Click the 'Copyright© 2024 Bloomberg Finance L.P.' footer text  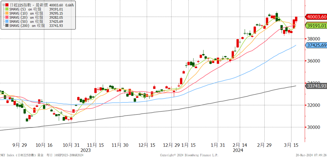pyautogui.click(x=189, y=155)
